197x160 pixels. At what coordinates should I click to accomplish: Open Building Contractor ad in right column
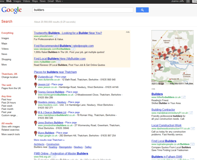coord(163,110)
